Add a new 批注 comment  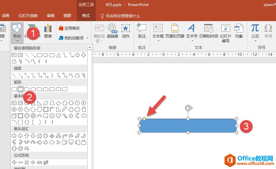point(142,31)
